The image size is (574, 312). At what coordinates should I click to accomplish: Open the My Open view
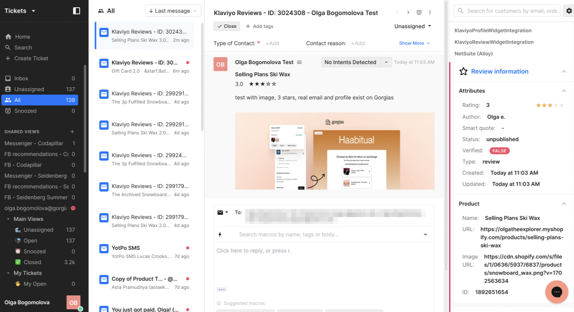coord(44,284)
